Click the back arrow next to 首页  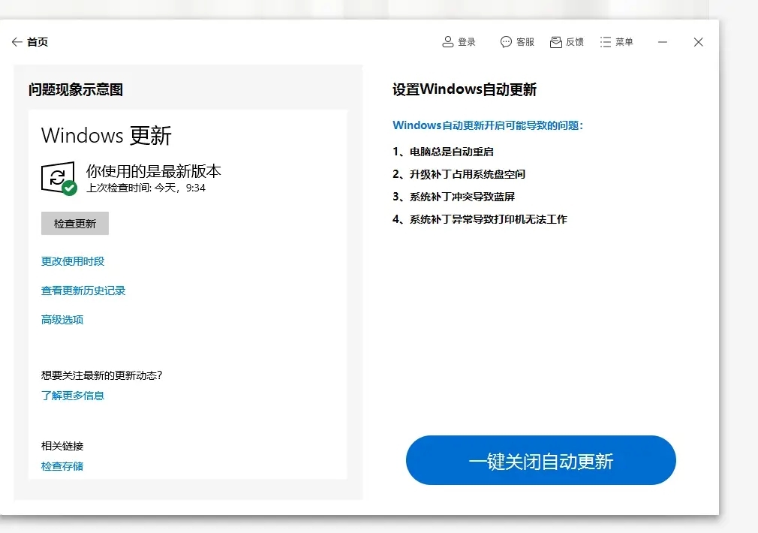(17, 42)
